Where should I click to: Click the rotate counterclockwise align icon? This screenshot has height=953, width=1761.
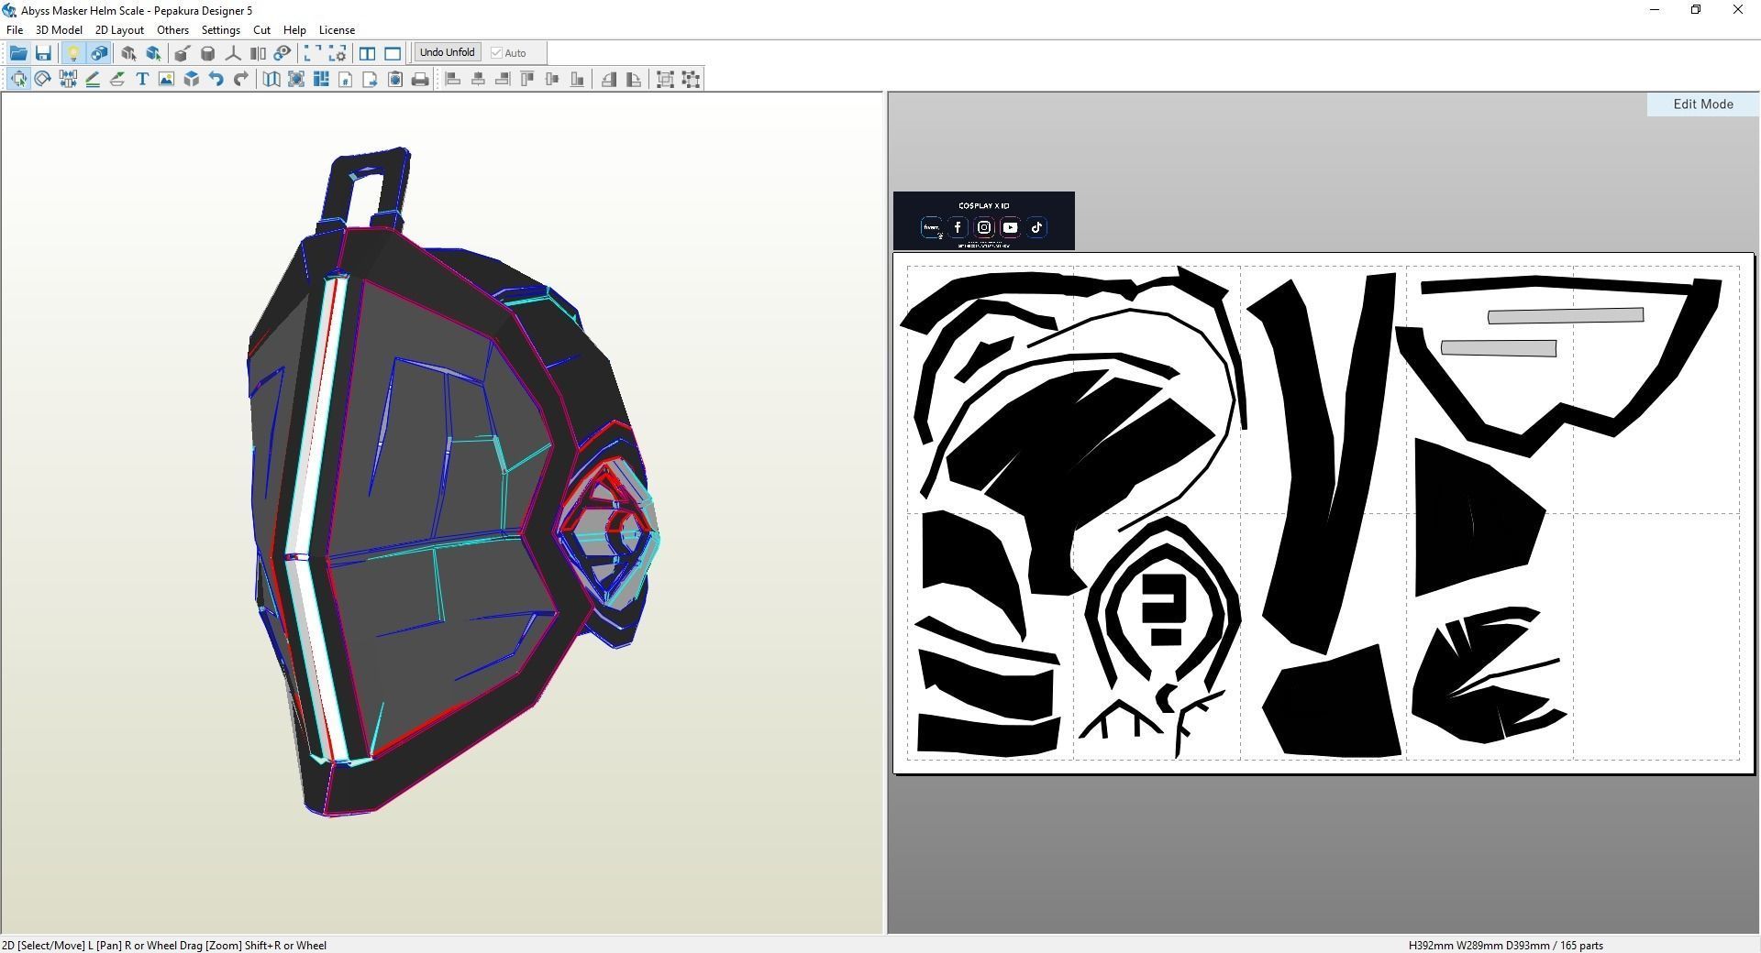click(x=608, y=80)
